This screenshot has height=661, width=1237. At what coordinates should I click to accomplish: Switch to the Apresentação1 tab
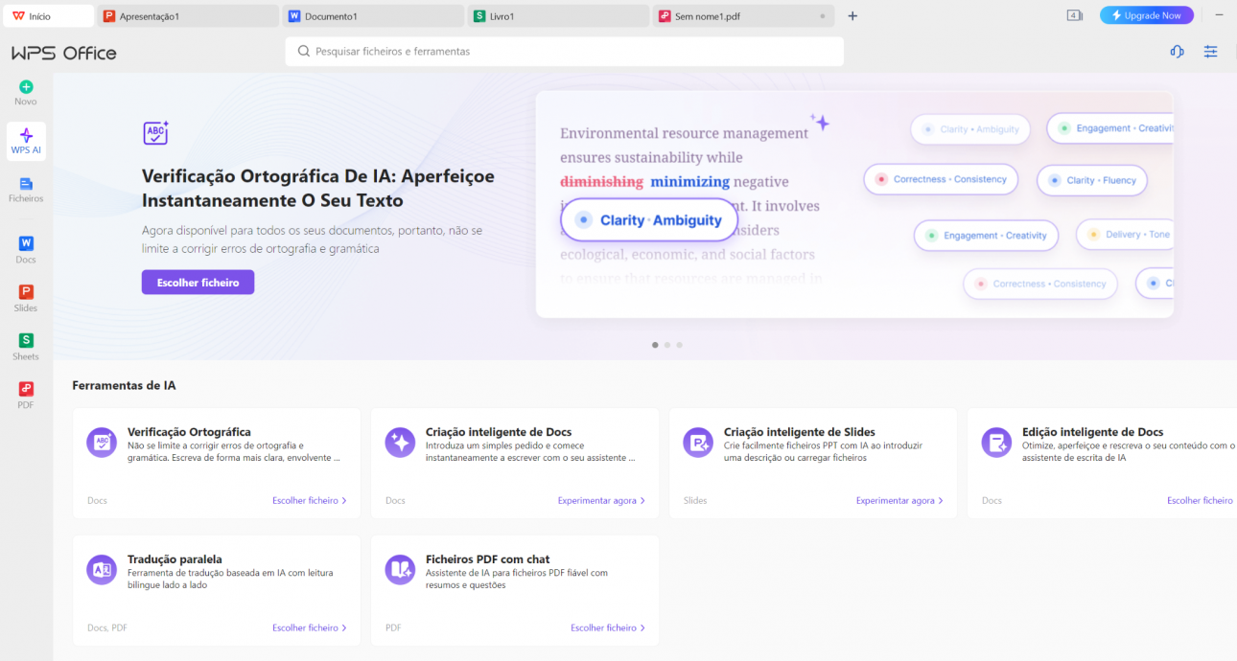(188, 16)
